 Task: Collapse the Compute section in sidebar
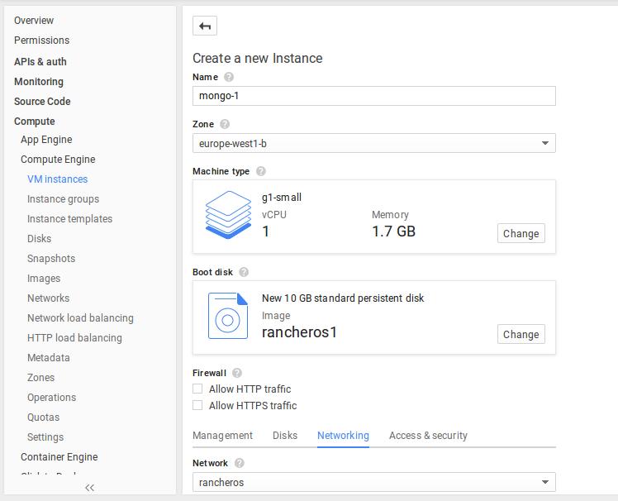35,121
